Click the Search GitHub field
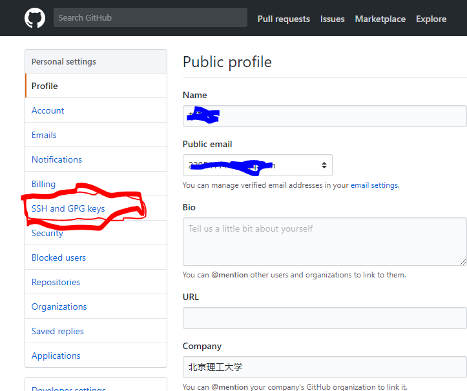 [x=150, y=17]
